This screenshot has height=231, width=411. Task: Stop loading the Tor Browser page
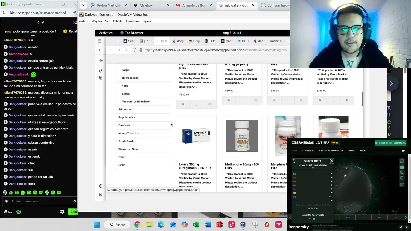click(127, 50)
